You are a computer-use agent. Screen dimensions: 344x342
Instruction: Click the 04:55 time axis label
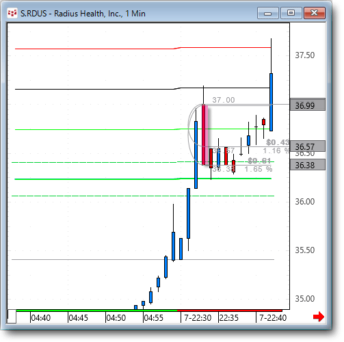(153, 317)
